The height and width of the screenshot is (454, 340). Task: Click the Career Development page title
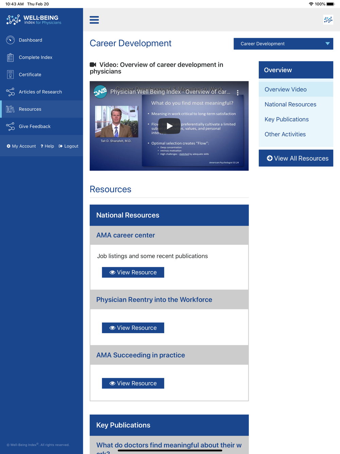(131, 43)
